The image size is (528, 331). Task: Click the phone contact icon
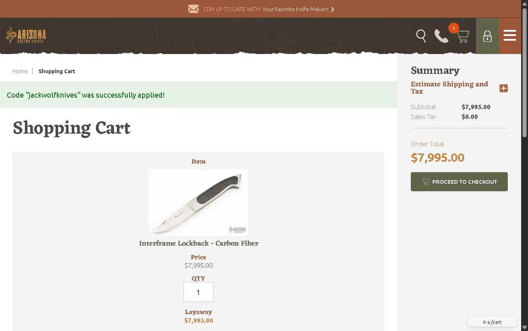(441, 36)
